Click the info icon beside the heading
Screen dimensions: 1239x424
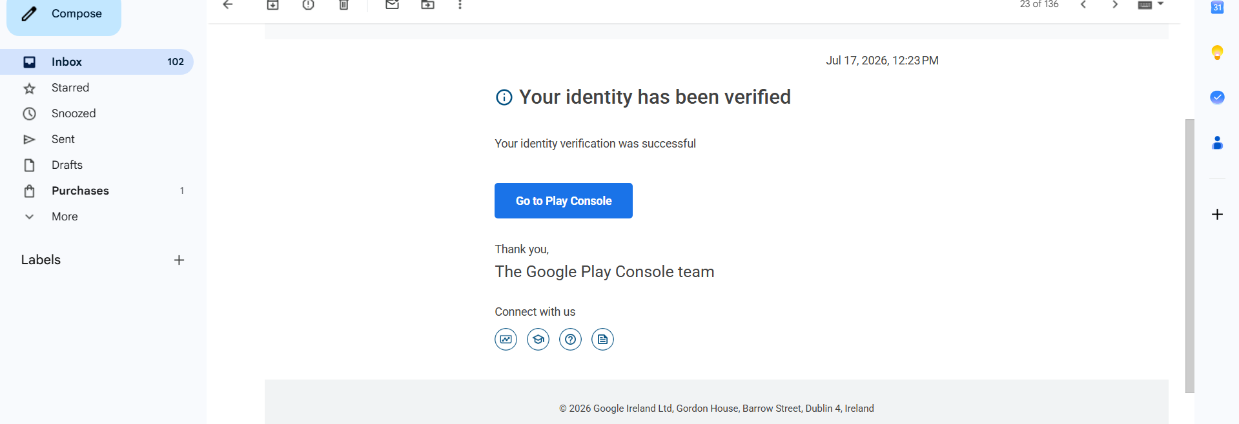point(504,97)
